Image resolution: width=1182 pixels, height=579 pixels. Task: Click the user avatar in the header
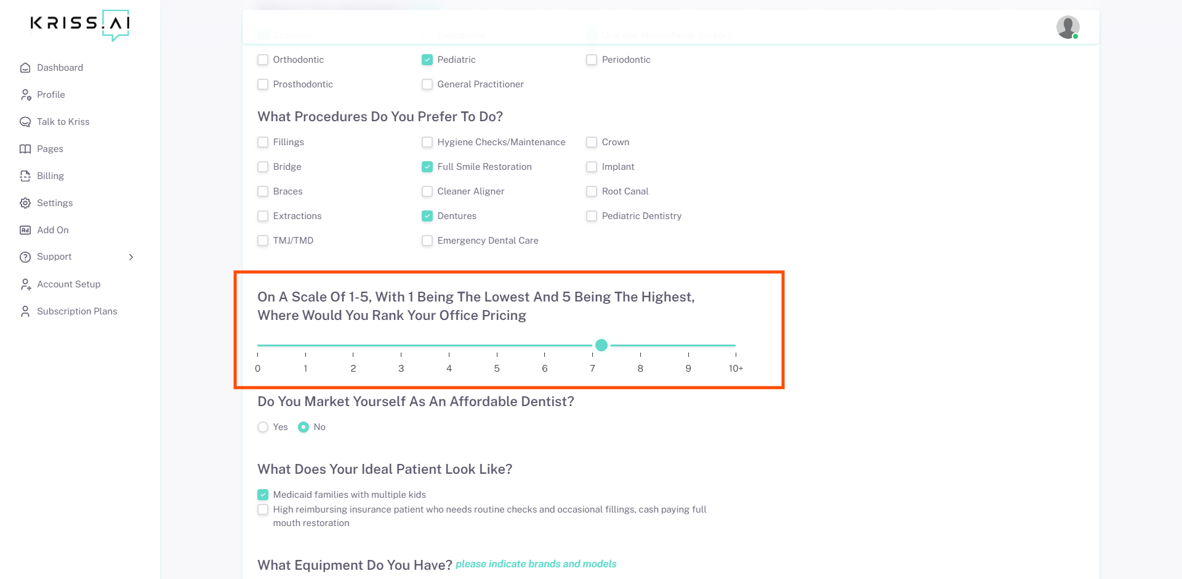(x=1067, y=27)
